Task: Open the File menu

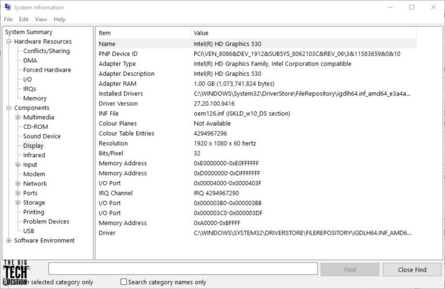Action: (x=8, y=19)
